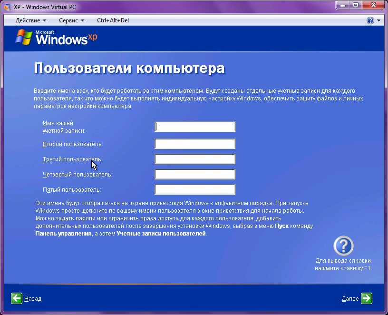The image size is (388, 315).
Task: Click the F1 help hint text
Action: coord(343,265)
